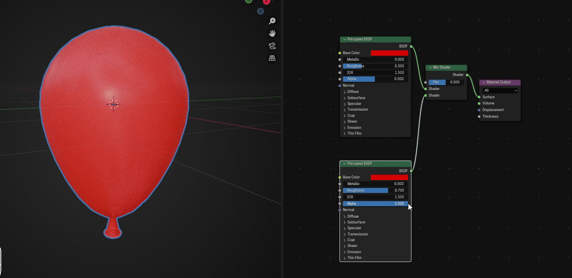This screenshot has height=278, width=572.
Task: Click bottom Principled BSDF Base Color swatch
Action: click(389, 177)
